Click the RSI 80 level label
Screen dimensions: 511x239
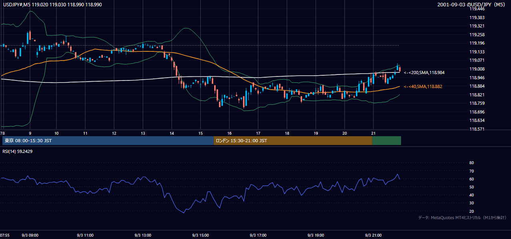[471, 163]
